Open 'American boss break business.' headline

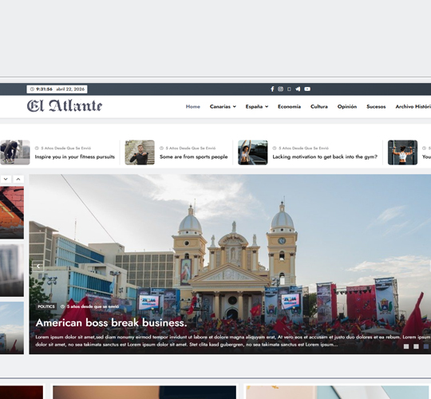[x=111, y=323]
